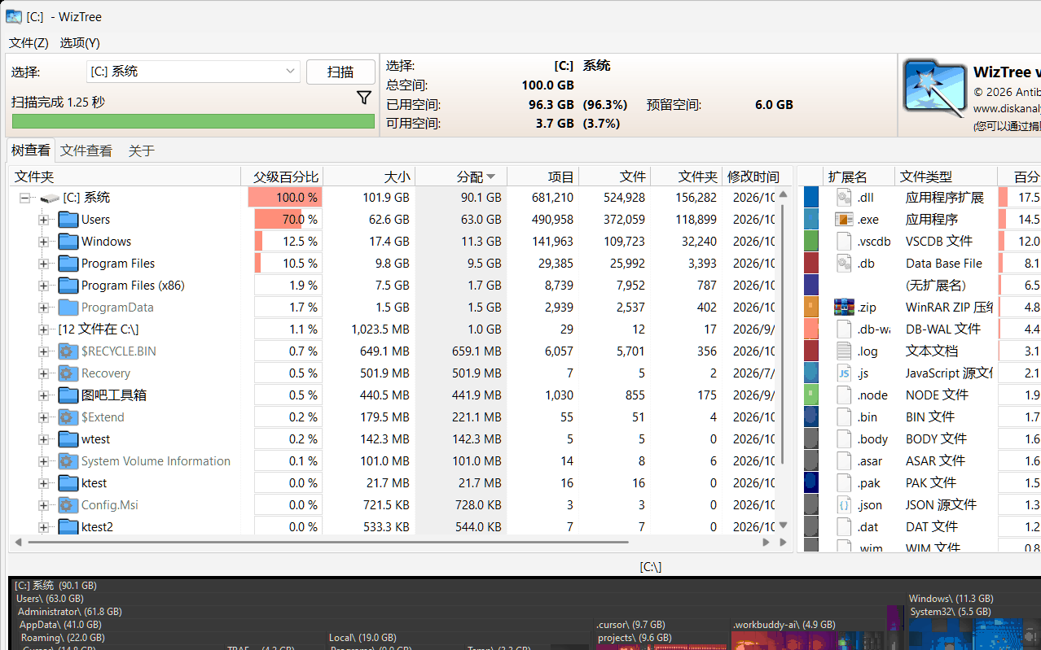The height and width of the screenshot is (650, 1041).
Task: Click the .zip WinRAR file icon
Action: tap(844, 308)
